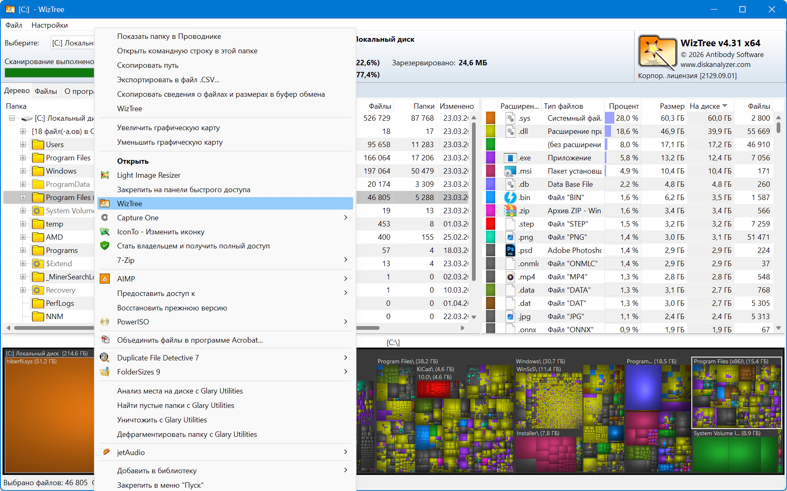Image resolution: width=787 pixels, height=491 pixels.
Task: Click the jetAudio icon
Action: [106, 452]
